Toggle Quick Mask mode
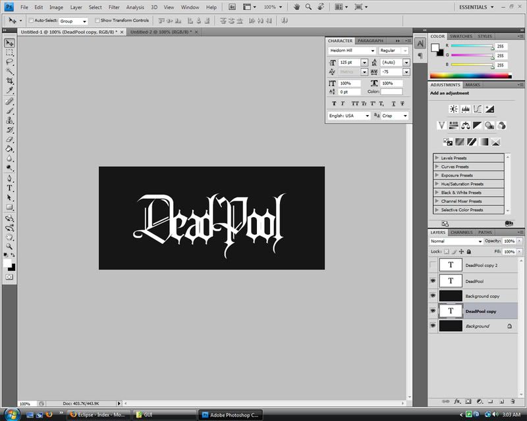This screenshot has height=421, width=527. tap(9, 277)
